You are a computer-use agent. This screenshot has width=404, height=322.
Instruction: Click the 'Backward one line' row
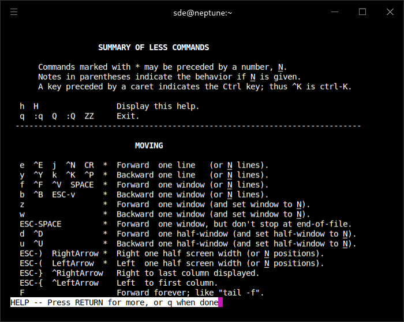tap(144, 175)
